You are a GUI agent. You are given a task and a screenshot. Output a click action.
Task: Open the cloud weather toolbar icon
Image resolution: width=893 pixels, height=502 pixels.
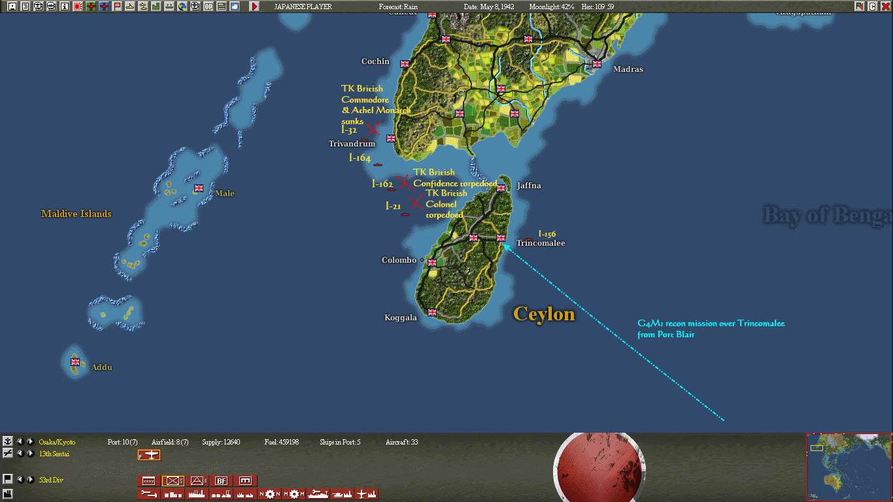coord(235,7)
